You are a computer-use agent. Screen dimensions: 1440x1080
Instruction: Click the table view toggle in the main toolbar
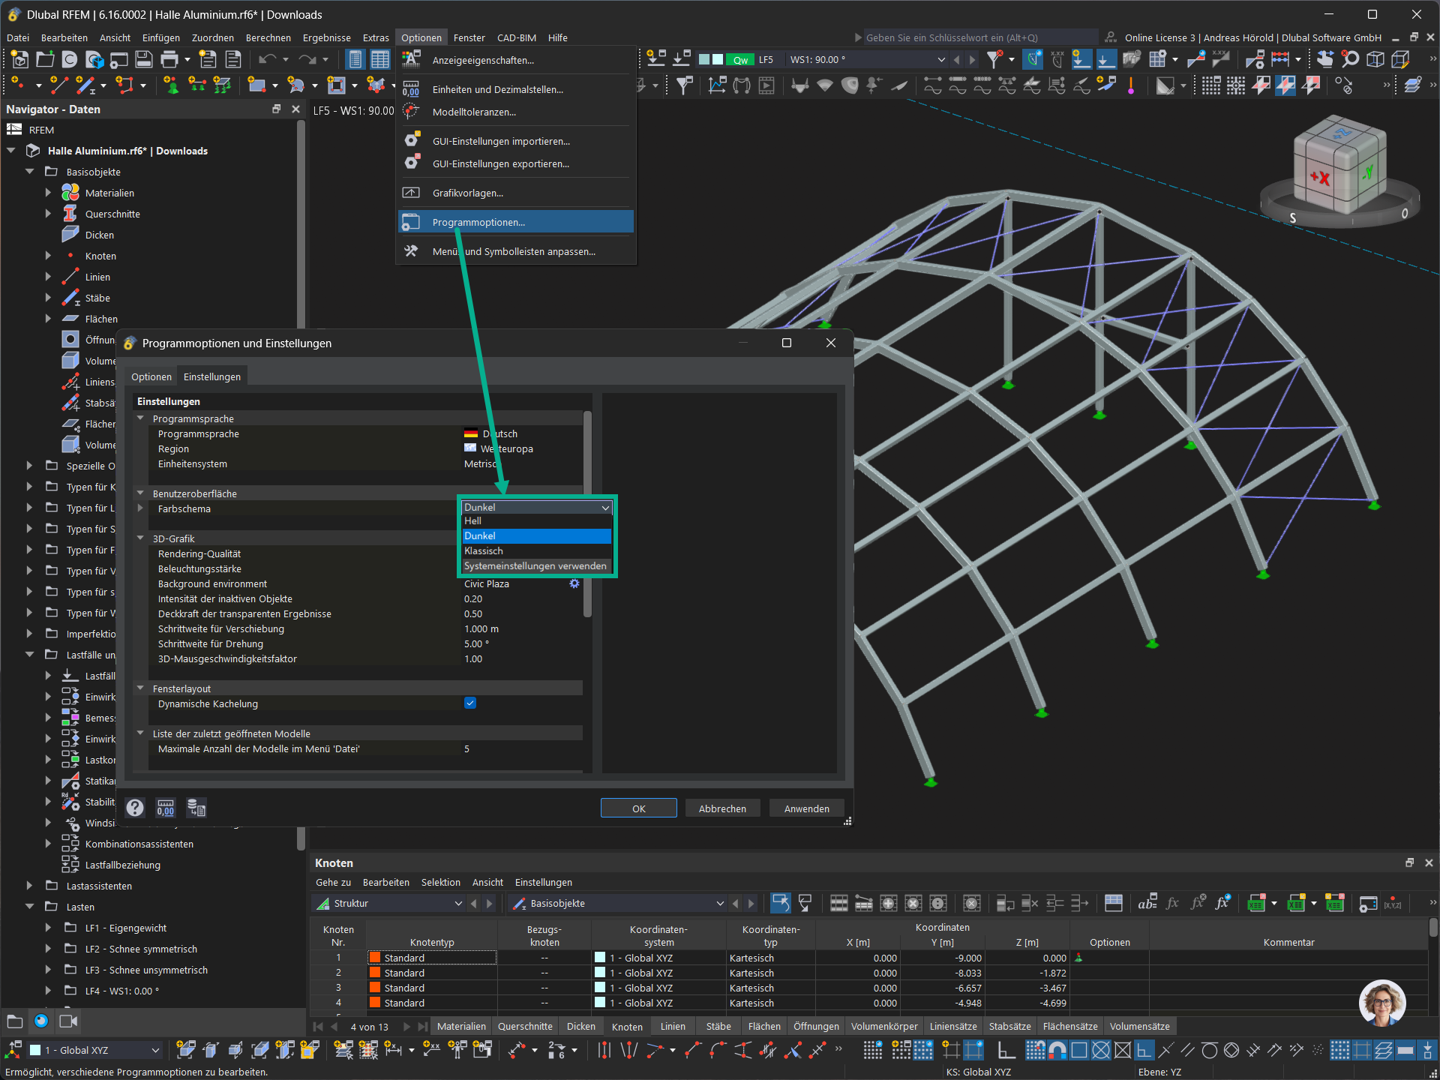click(x=380, y=59)
